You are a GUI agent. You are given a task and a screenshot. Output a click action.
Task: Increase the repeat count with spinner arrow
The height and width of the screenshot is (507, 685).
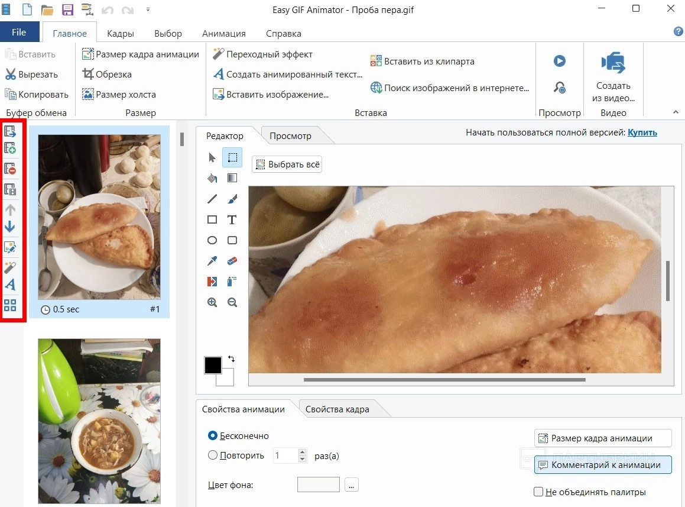(303, 453)
